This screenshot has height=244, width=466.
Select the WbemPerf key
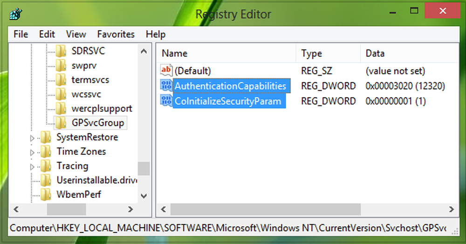[x=79, y=194]
